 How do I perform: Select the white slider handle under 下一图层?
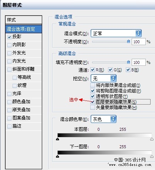[152, 156]
